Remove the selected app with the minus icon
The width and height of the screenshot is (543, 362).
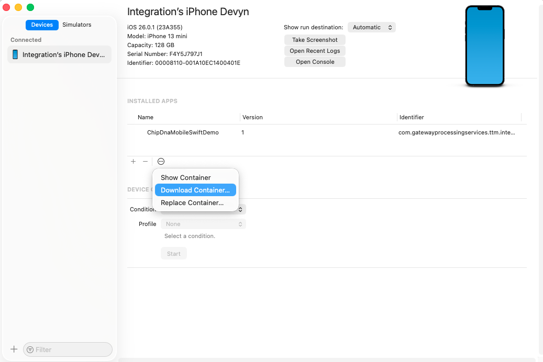[x=145, y=161]
